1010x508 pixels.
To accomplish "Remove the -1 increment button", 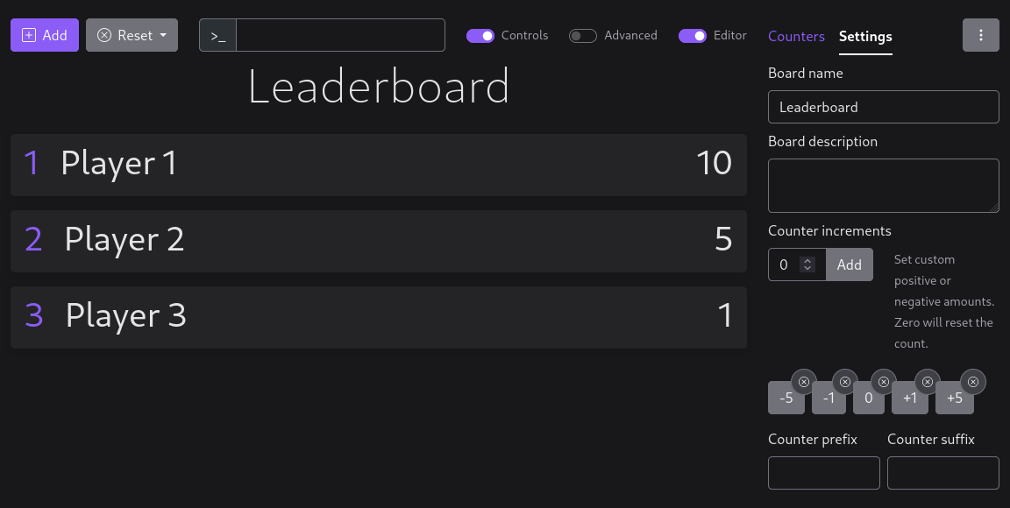I will pos(844,382).
